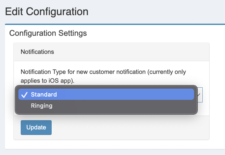Click empty footer area right of Update
Screen dimensions: 225x155
click(x=129, y=127)
